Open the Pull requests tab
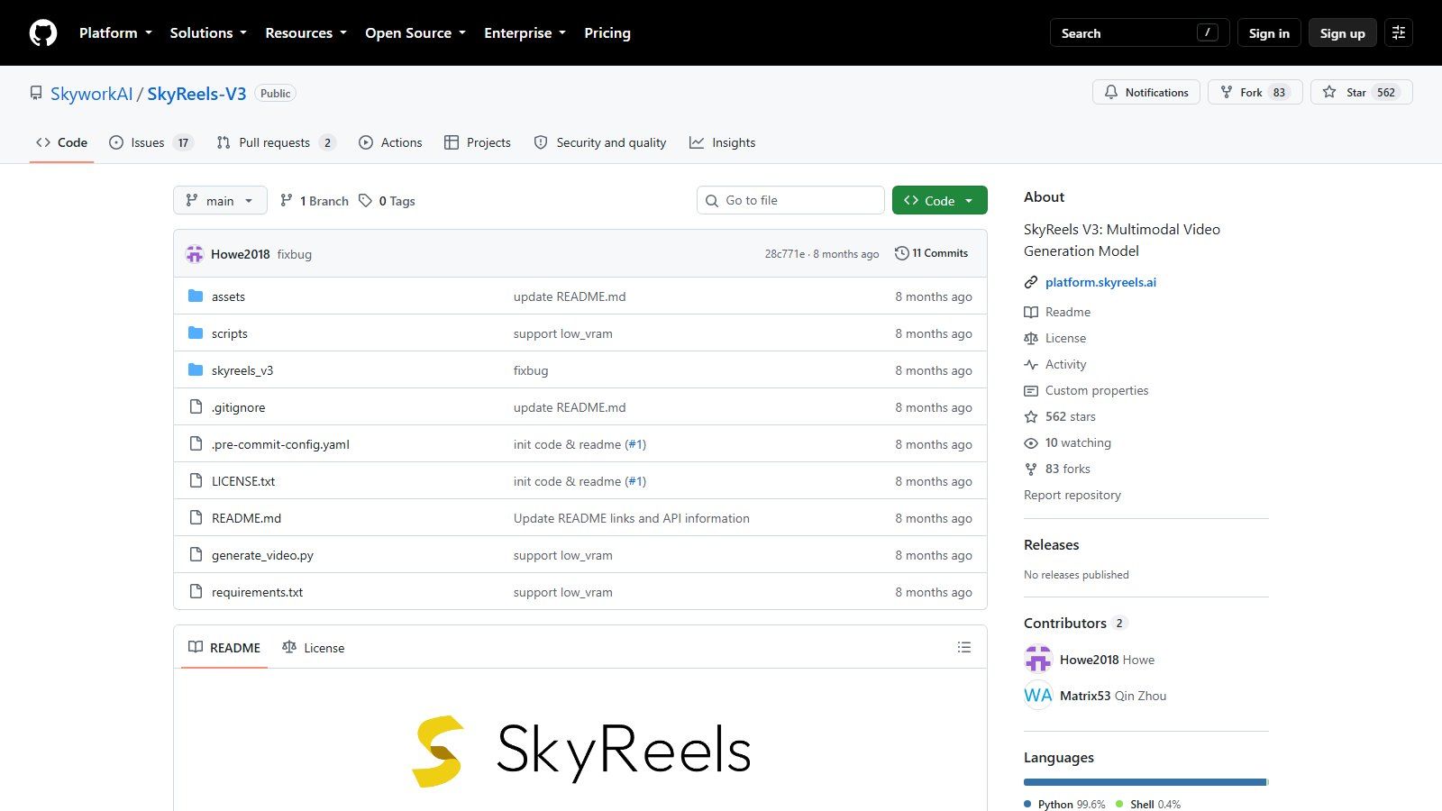The image size is (1442, 811). pyautogui.click(x=276, y=142)
